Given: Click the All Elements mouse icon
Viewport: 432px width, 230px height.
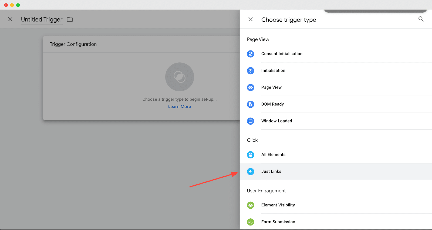Looking at the screenshot, I should click(251, 155).
